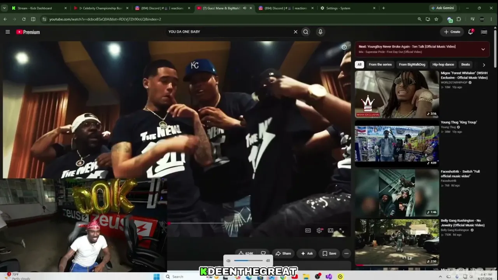This screenshot has width=498, height=280.
Task: Enter fullscreen video mode
Action: (341, 231)
